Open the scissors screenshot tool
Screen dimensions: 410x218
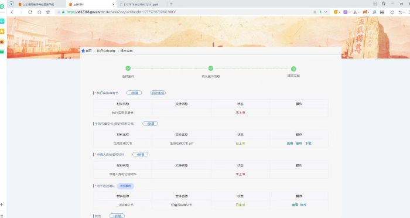coord(354,12)
